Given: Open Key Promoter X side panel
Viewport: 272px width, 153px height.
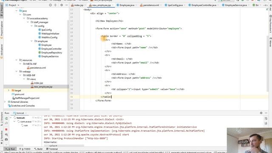Looking at the screenshot, I should (270, 24).
